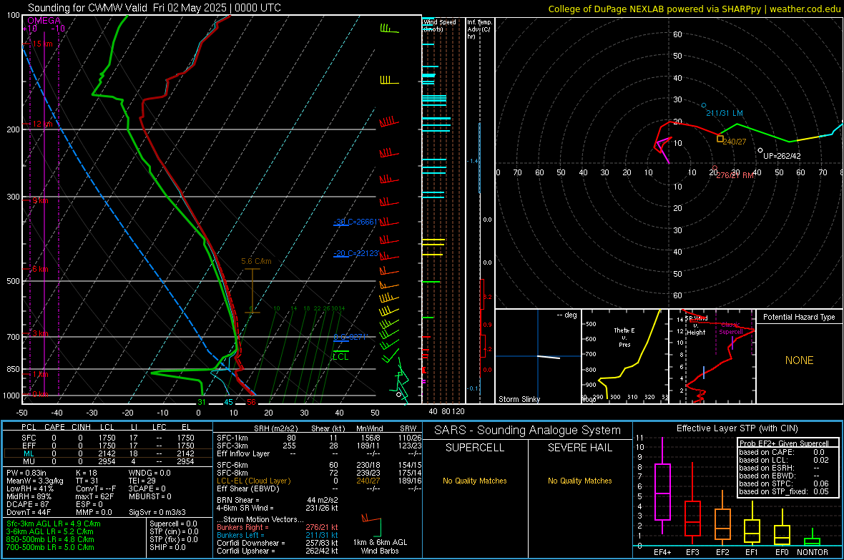Click the DCAPE = 87 value
The image size is (844, 560).
pos(28,504)
